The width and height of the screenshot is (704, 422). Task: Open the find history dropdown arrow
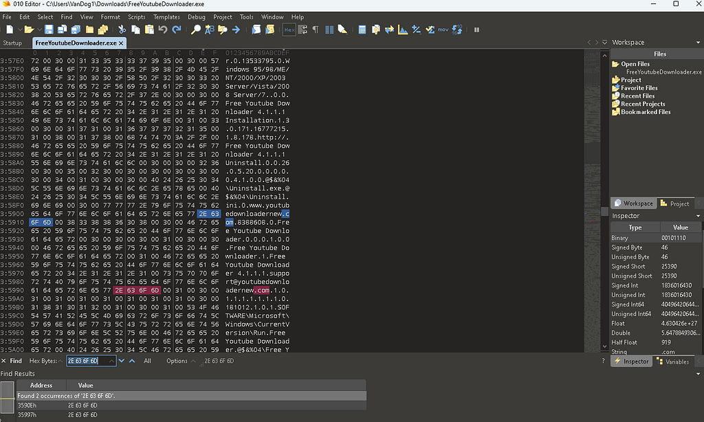point(111,361)
